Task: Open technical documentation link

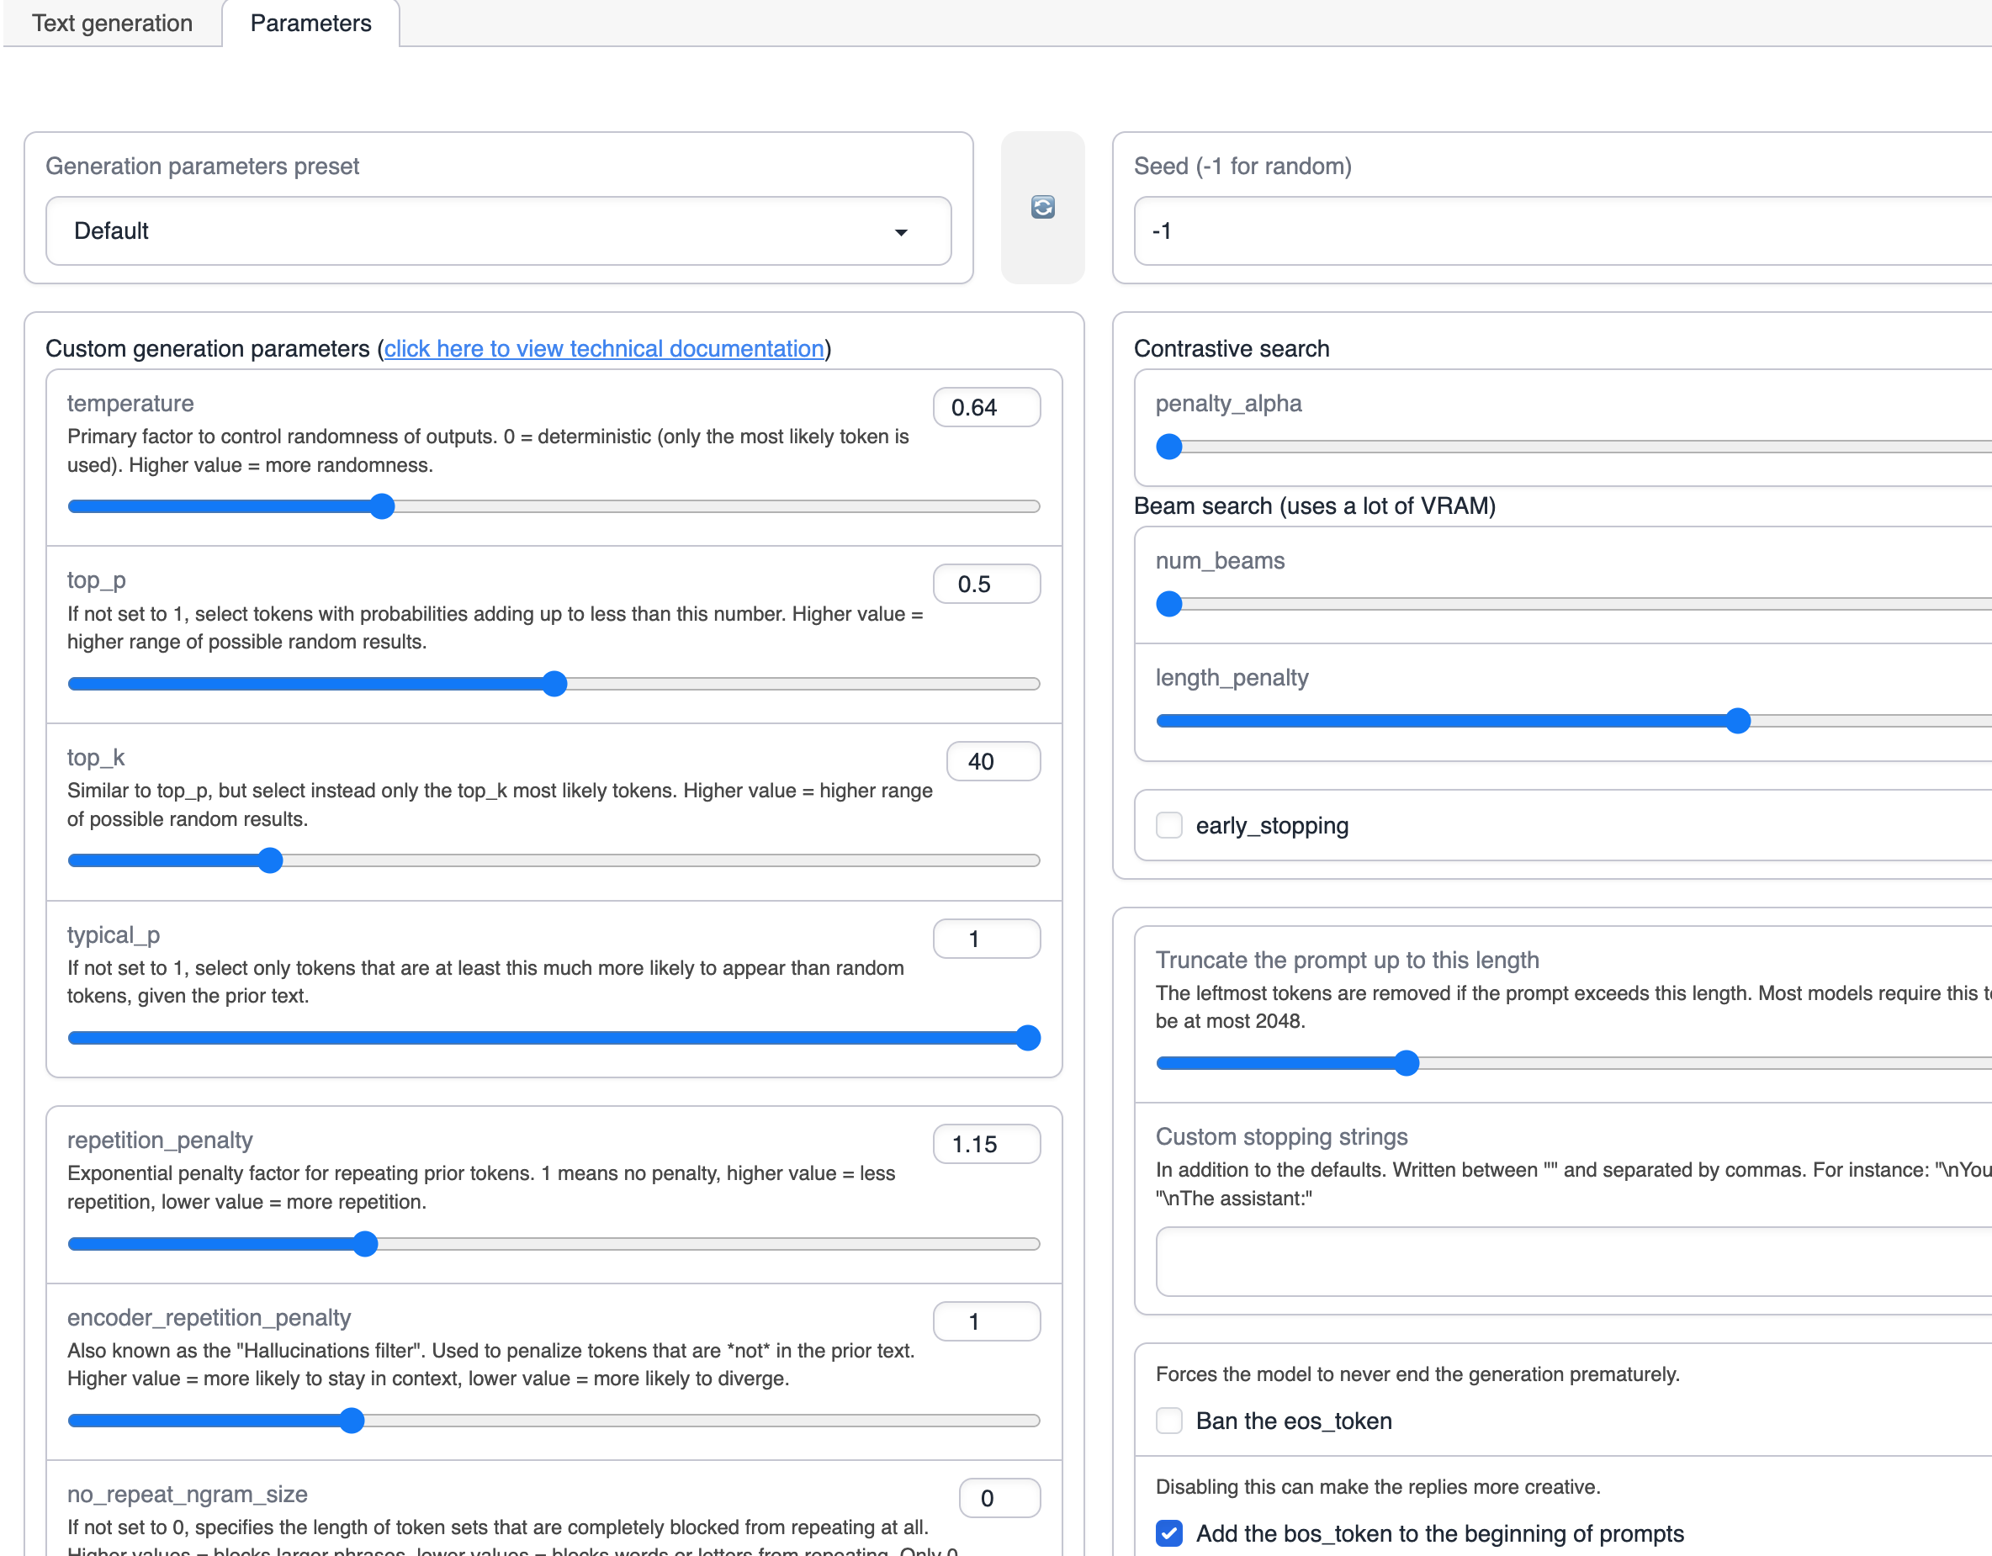Action: (x=604, y=348)
